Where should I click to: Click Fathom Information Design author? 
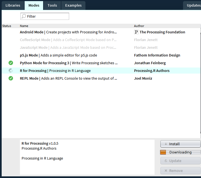(x=157, y=55)
